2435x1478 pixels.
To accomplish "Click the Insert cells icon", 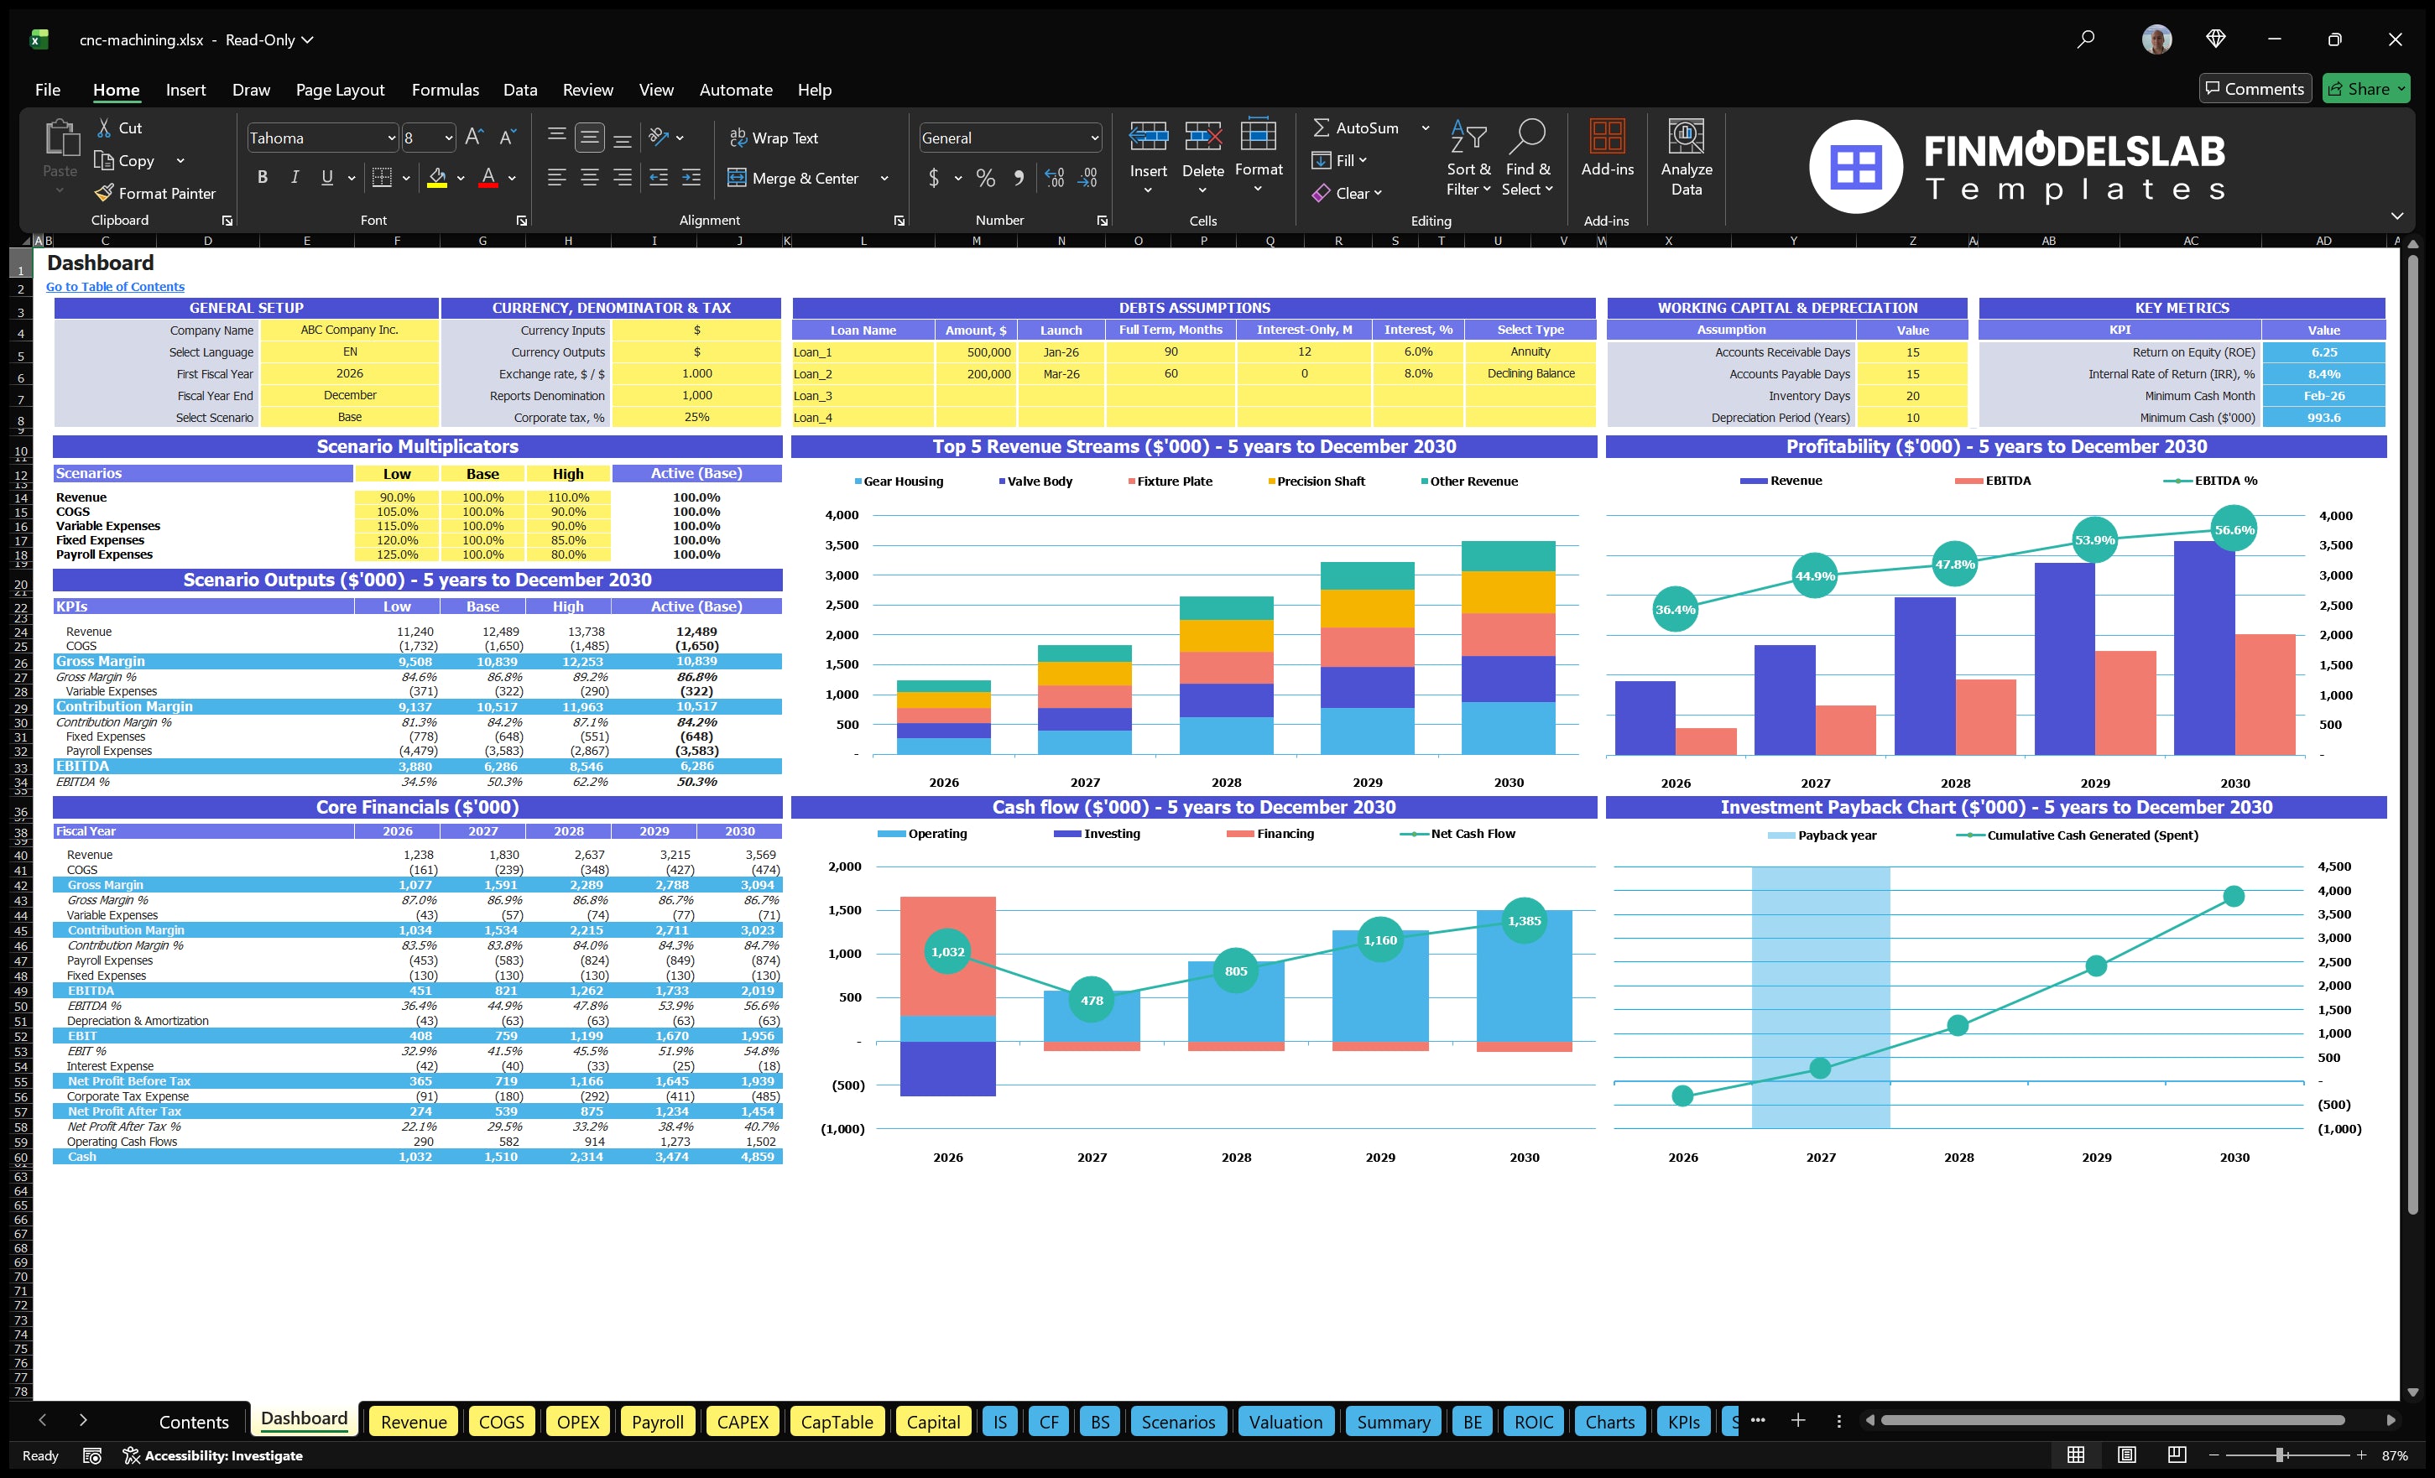I will [x=1149, y=137].
